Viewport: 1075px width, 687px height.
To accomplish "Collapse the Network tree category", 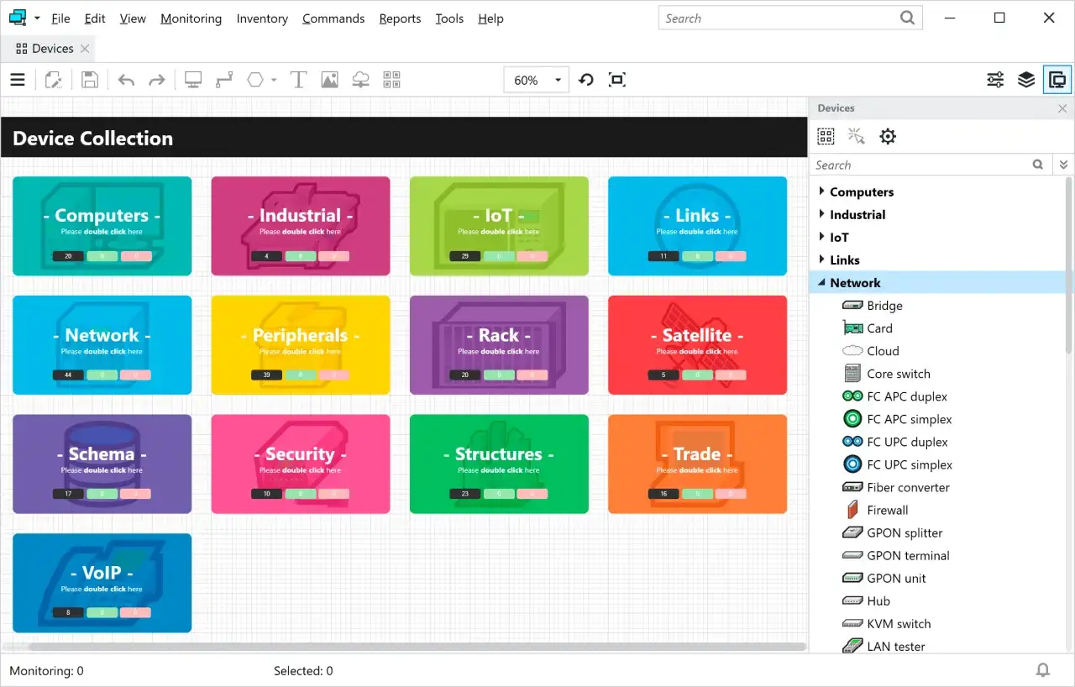I will pos(821,283).
